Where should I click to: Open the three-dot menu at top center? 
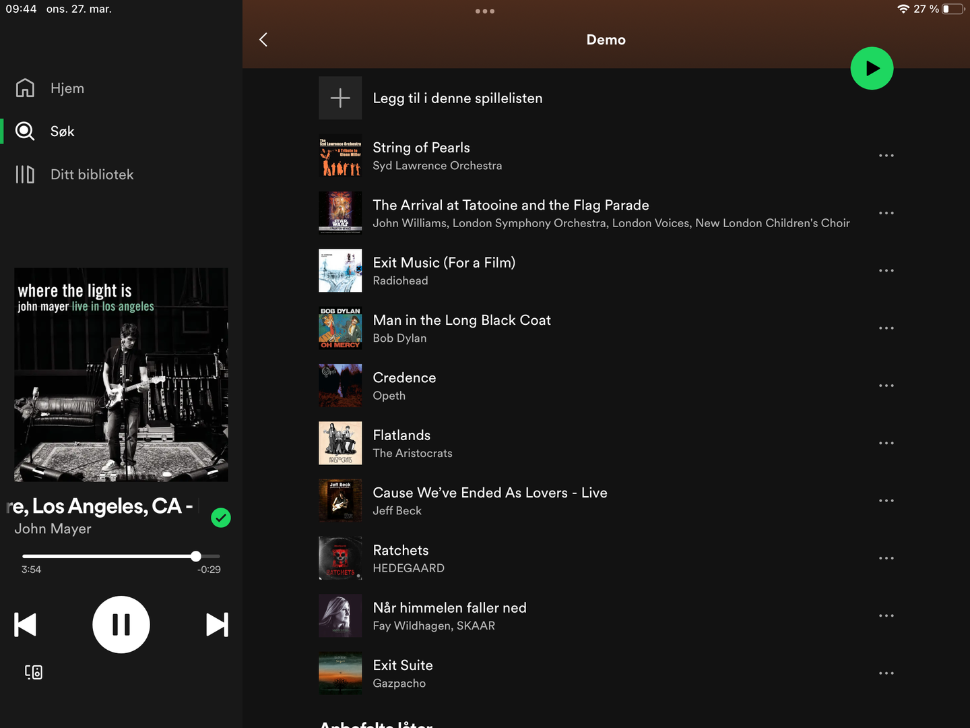point(485,11)
